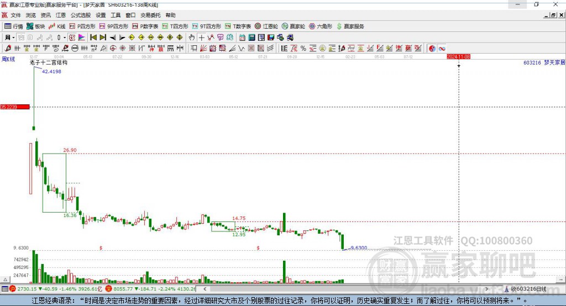Open the 窗口 menu
566x306 pixels.
pos(130,15)
